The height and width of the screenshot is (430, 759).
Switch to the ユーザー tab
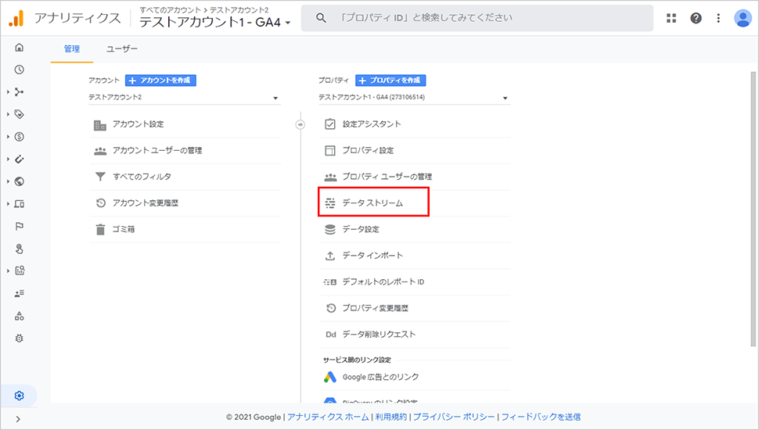(122, 48)
